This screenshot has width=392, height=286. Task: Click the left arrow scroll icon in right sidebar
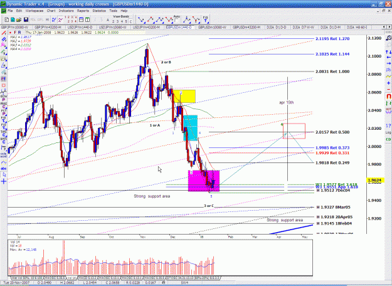[388, 57]
